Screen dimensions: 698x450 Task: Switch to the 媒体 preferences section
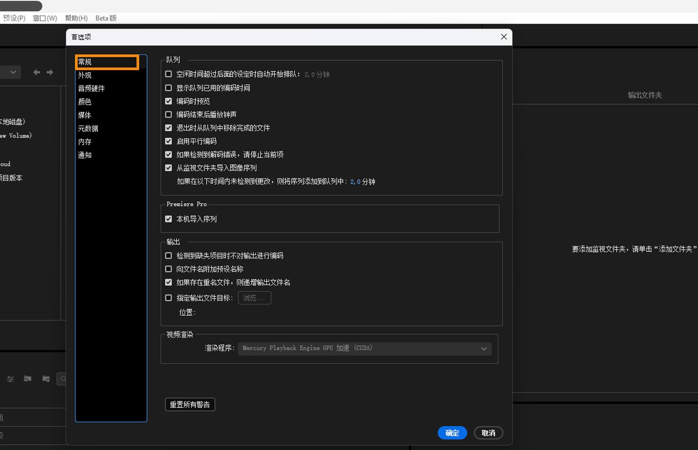[84, 115]
